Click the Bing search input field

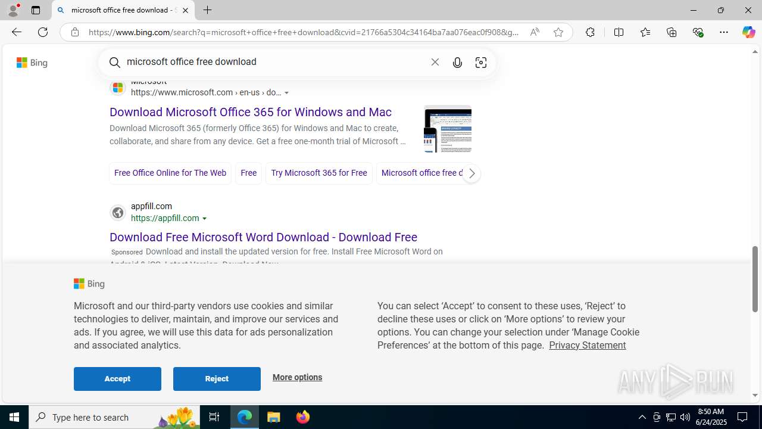[274, 62]
